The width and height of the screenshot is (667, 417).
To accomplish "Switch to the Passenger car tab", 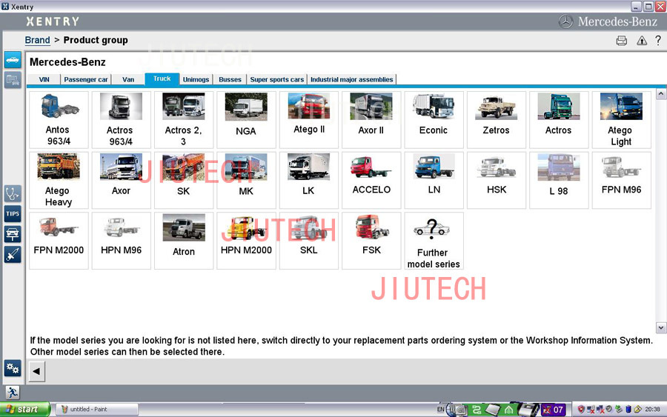I will [86, 79].
